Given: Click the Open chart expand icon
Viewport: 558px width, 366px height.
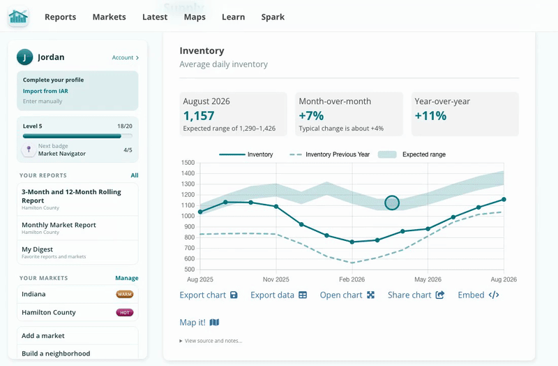Looking at the screenshot, I should pyautogui.click(x=371, y=295).
